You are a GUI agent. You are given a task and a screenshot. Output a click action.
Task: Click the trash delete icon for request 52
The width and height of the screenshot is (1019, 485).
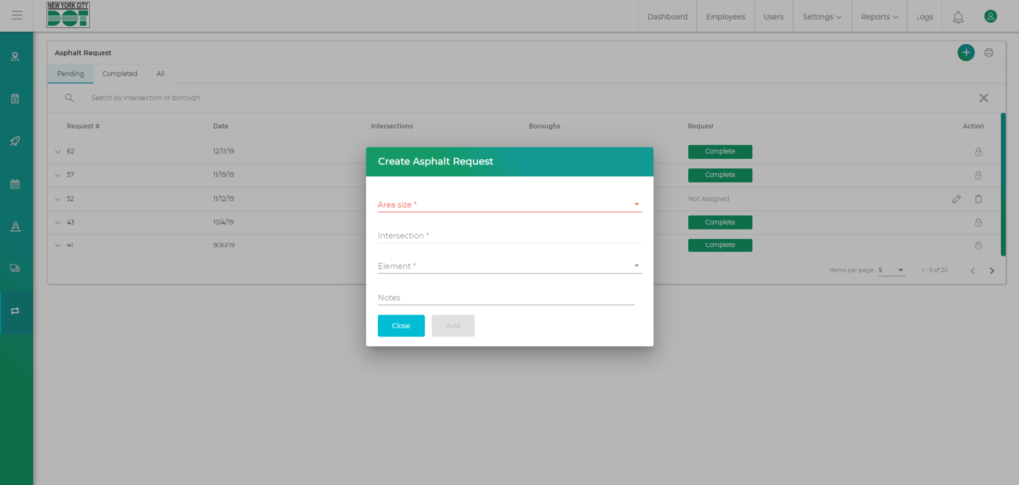[x=978, y=199]
